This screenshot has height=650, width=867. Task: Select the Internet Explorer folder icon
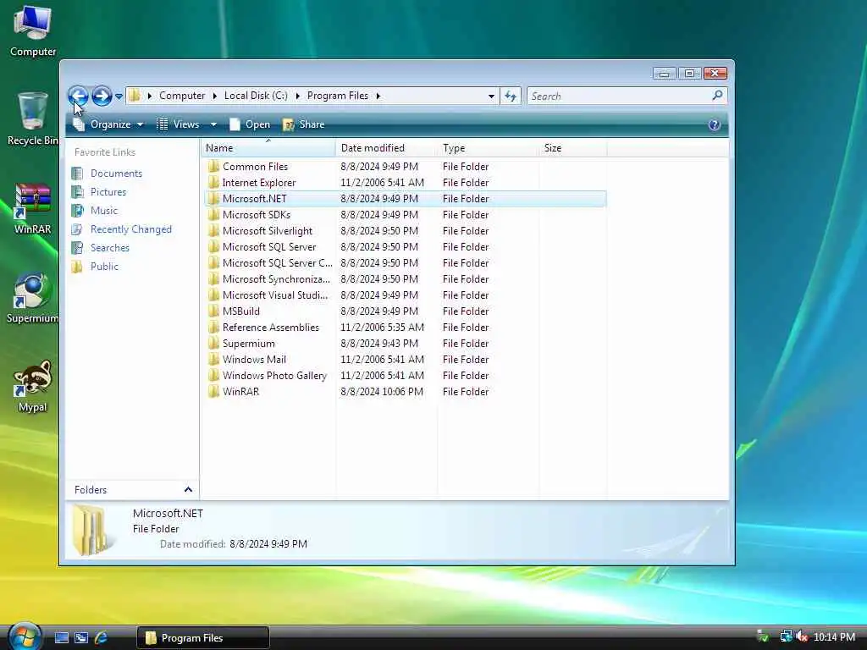[x=214, y=183]
